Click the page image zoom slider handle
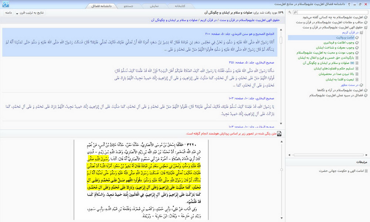The width and height of the screenshot is (370, 222). (x=282, y=170)
